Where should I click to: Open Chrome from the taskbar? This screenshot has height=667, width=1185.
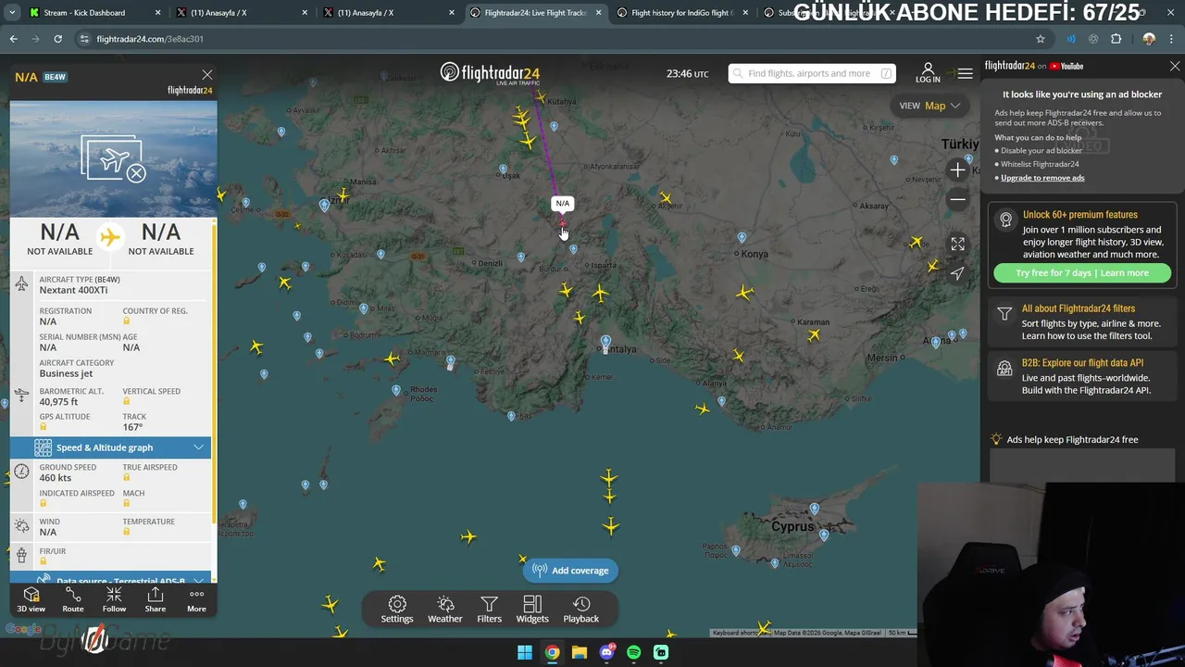tap(552, 652)
